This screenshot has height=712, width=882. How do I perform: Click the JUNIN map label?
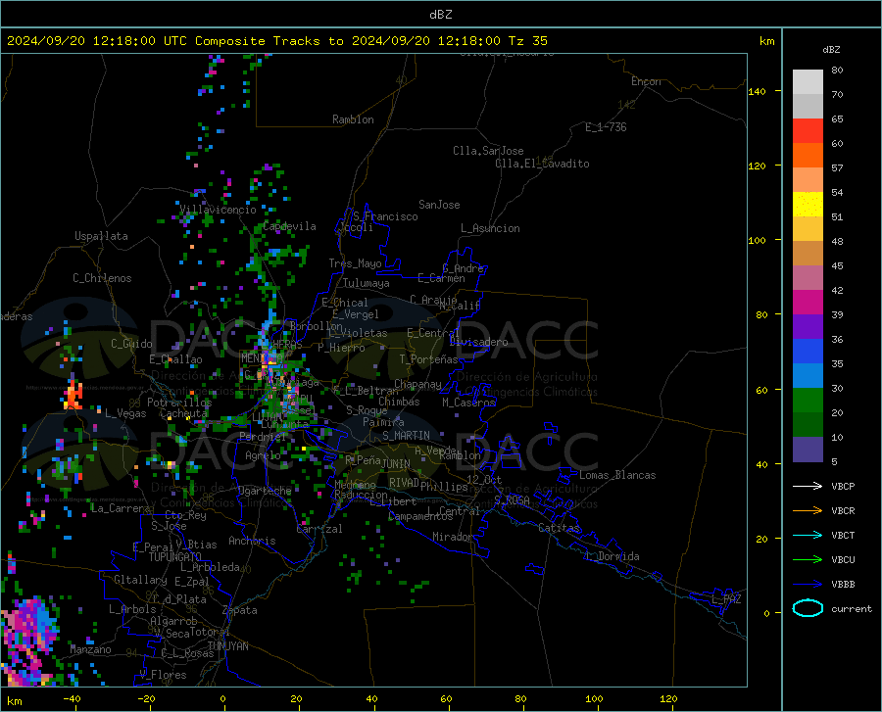pyautogui.click(x=396, y=464)
